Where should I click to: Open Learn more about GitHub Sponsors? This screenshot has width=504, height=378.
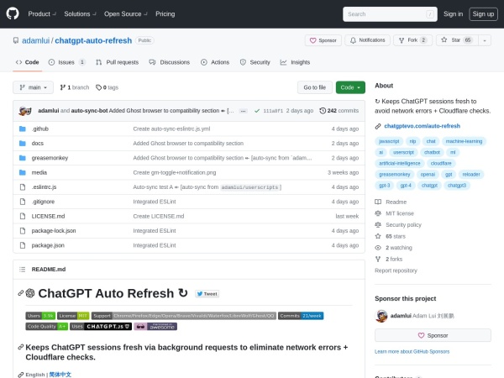tap(412, 352)
